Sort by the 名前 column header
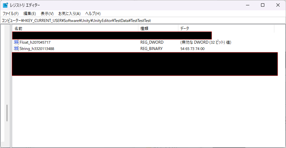The width and height of the screenshot is (286, 148). click(x=75, y=28)
